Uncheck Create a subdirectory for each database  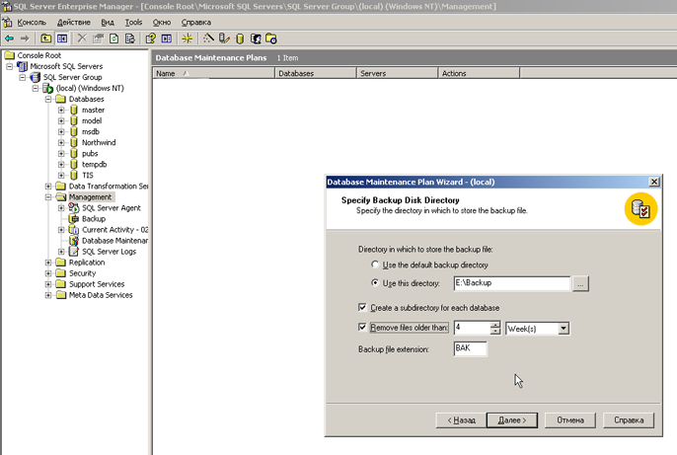coord(363,307)
